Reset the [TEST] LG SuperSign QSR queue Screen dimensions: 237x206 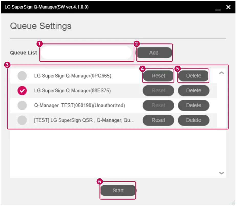pyautogui.click(x=158, y=120)
